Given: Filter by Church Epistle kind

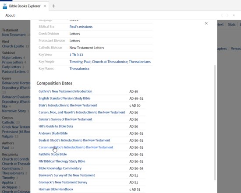Looking at the screenshot, I should pyautogui.click(x=13, y=46).
